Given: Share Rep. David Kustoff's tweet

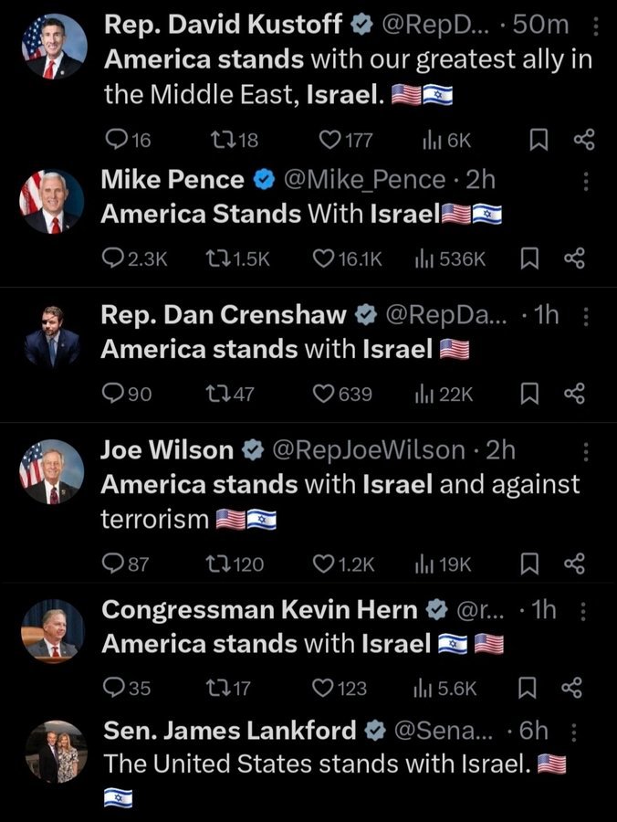Looking at the screenshot, I should click(584, 140).
